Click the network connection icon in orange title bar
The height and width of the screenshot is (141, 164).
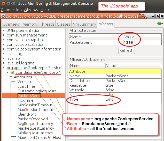tap(143, 16)
